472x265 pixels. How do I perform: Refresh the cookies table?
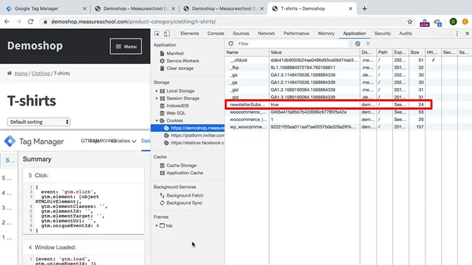[x=231, y=44]
